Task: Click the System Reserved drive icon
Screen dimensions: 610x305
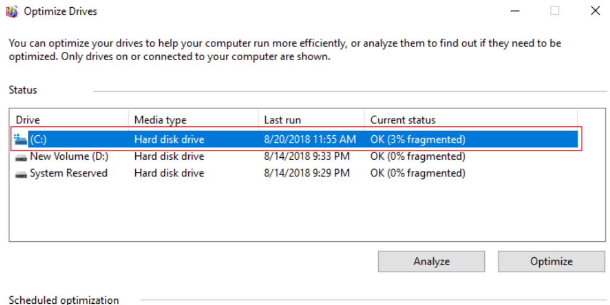Action: pos(21,174)
